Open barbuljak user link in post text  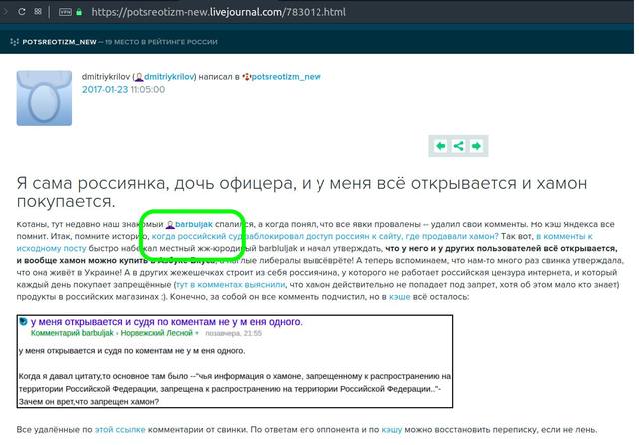[194, 224]
